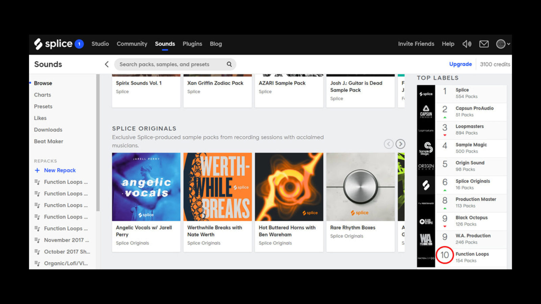Click the Splice label logo

[x=426, y=94]
